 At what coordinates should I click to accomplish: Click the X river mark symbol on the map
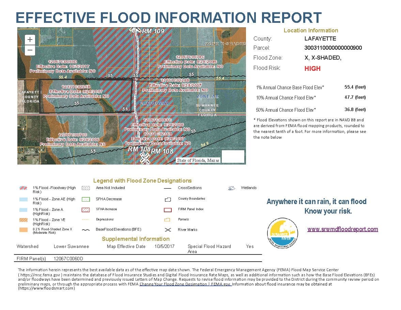145,159
